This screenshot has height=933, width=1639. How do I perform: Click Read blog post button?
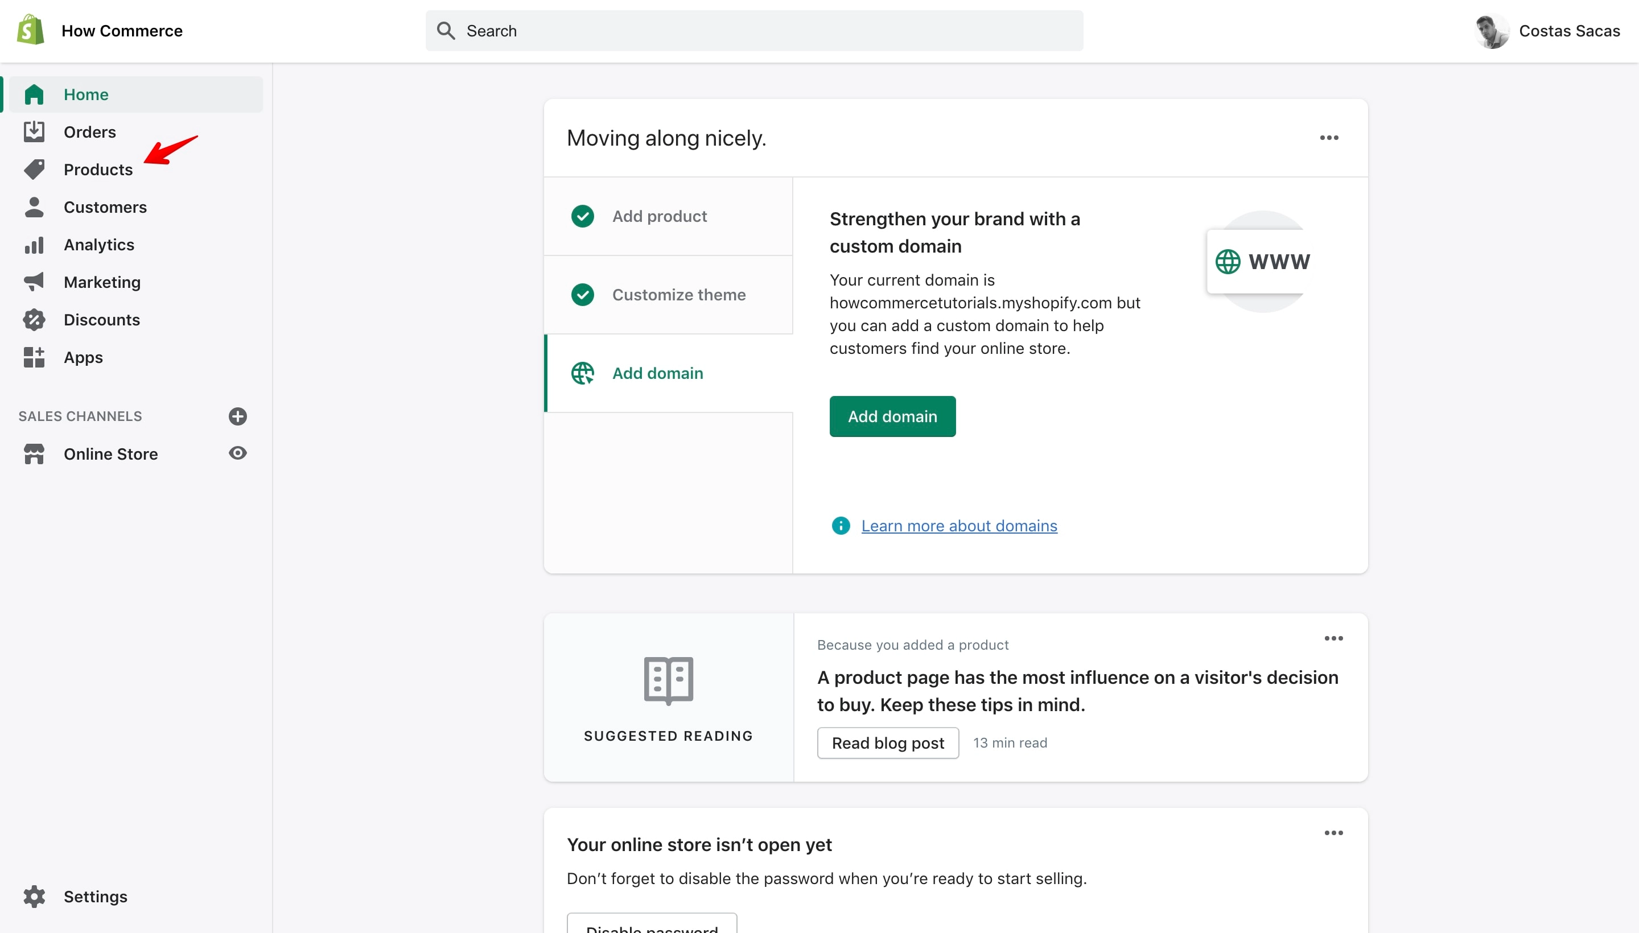coord(888,742)
